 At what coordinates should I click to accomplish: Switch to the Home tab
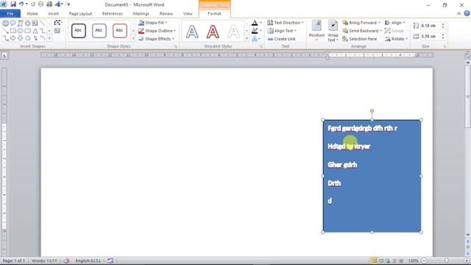(x=32, y=13)
